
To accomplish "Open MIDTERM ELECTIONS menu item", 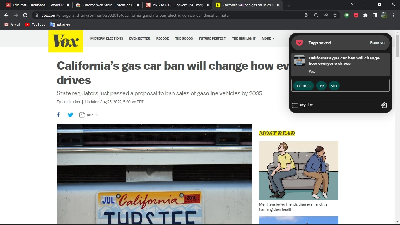I will tap(107, 38).
